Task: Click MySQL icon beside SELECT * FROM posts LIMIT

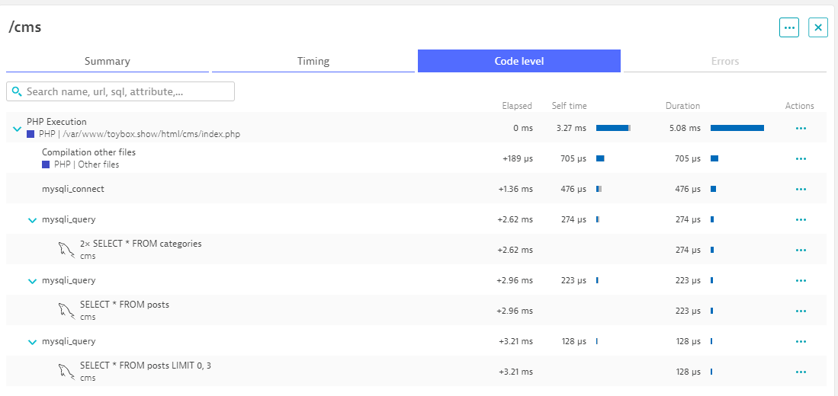Action: tap(66, 371)
